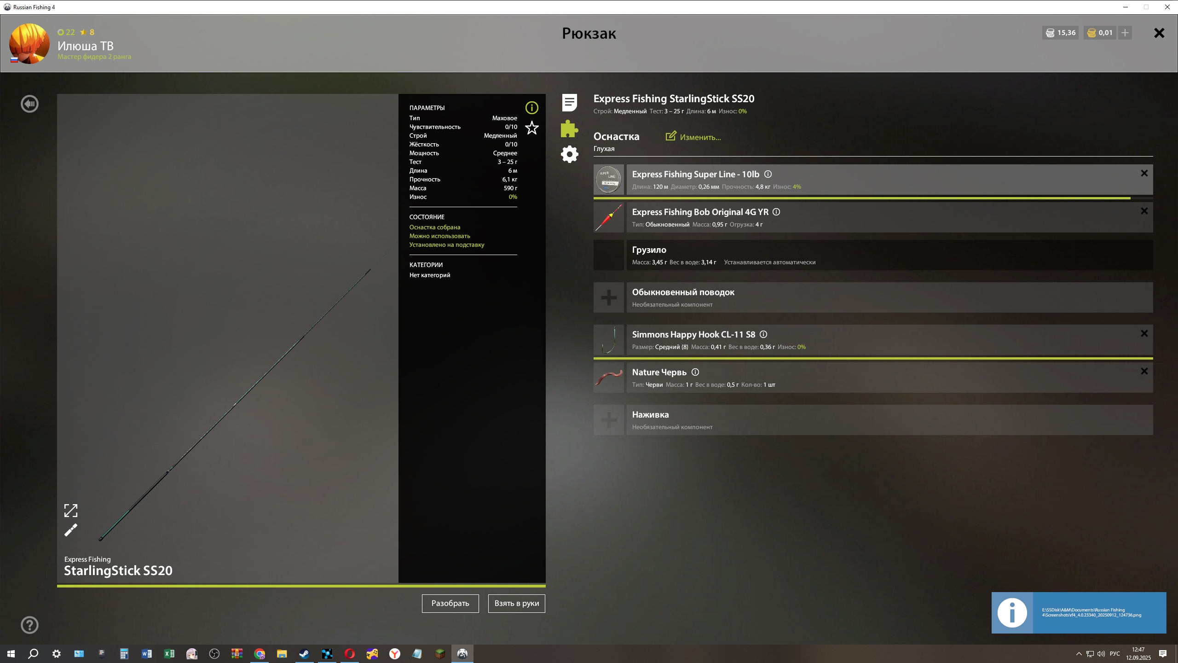Viewport: 1178px width, 663px height.
Task: Show info for Simmons Happy Hook
Action: coord(763,334)
